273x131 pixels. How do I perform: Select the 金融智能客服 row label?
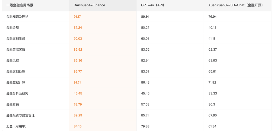(x=16, y=49)
